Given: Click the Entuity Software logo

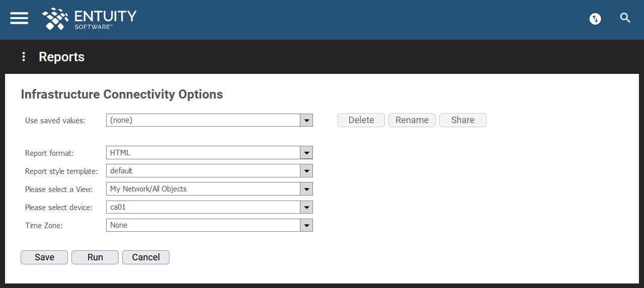Looking at the screenshot, I should tap(90, 19).
